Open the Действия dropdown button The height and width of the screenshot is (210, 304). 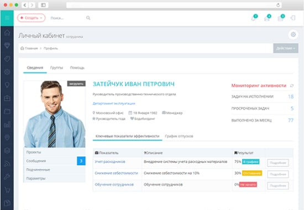point(286,48)
